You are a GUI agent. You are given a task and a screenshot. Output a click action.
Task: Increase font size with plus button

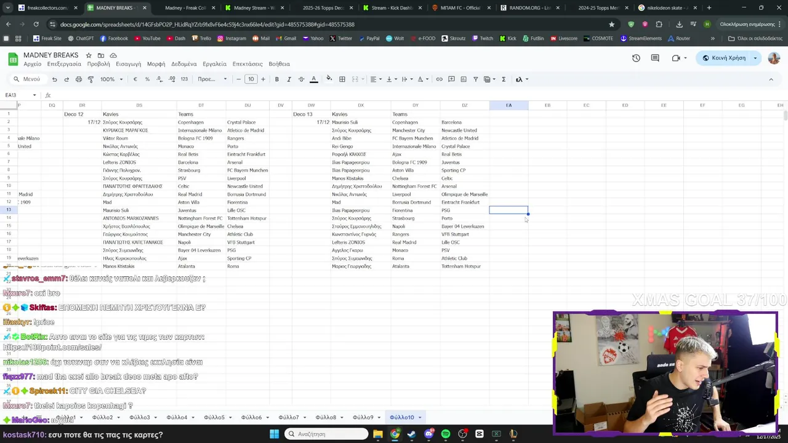pyautogui.click(x=263, y=79)
